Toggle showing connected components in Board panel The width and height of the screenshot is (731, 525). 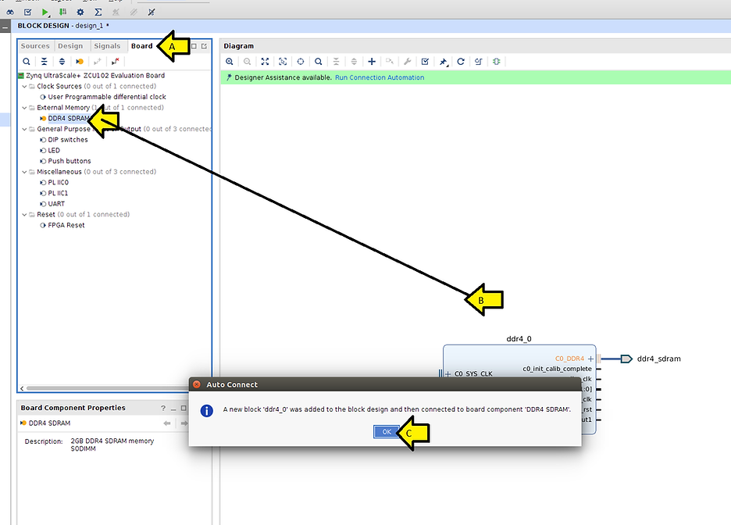(x=79, y=62)
